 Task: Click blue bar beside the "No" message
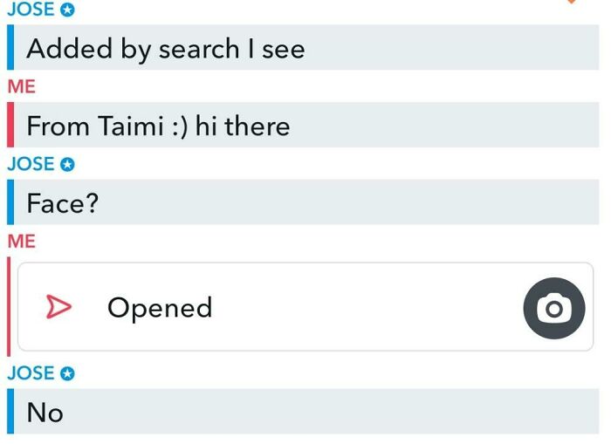tap(10, 411)
